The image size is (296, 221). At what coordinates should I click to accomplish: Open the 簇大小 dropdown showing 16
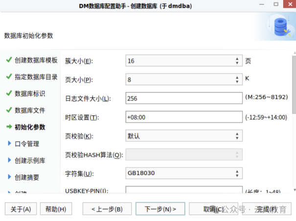[184, 60]
